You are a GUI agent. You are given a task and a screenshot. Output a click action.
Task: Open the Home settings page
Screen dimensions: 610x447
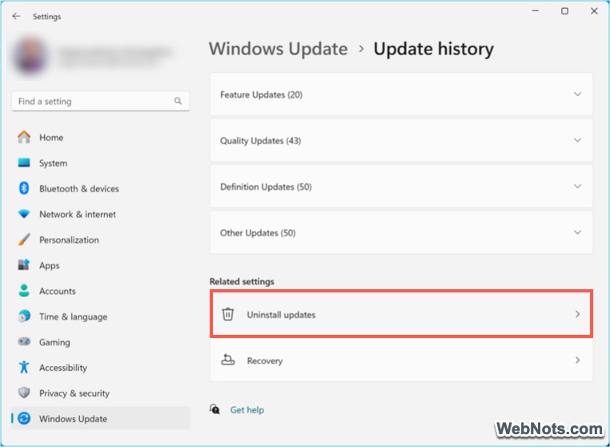pyautogui.click(x=100, y=137)
